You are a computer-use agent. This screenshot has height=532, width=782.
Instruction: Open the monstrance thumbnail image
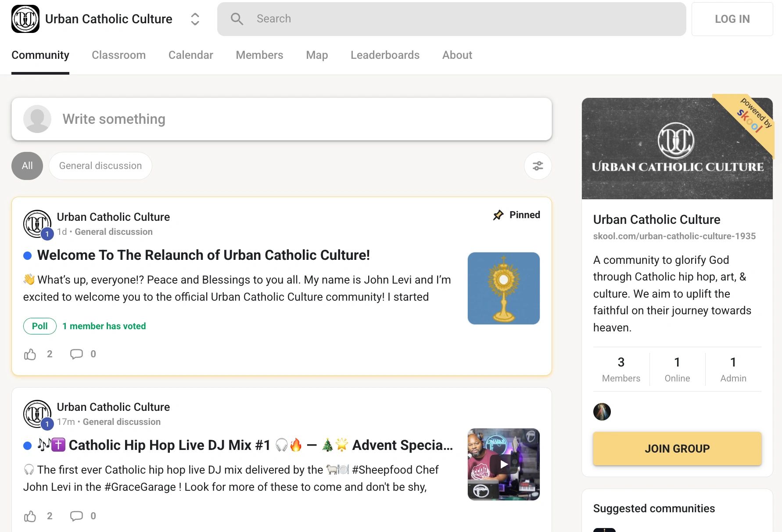[x=503, y=288]
